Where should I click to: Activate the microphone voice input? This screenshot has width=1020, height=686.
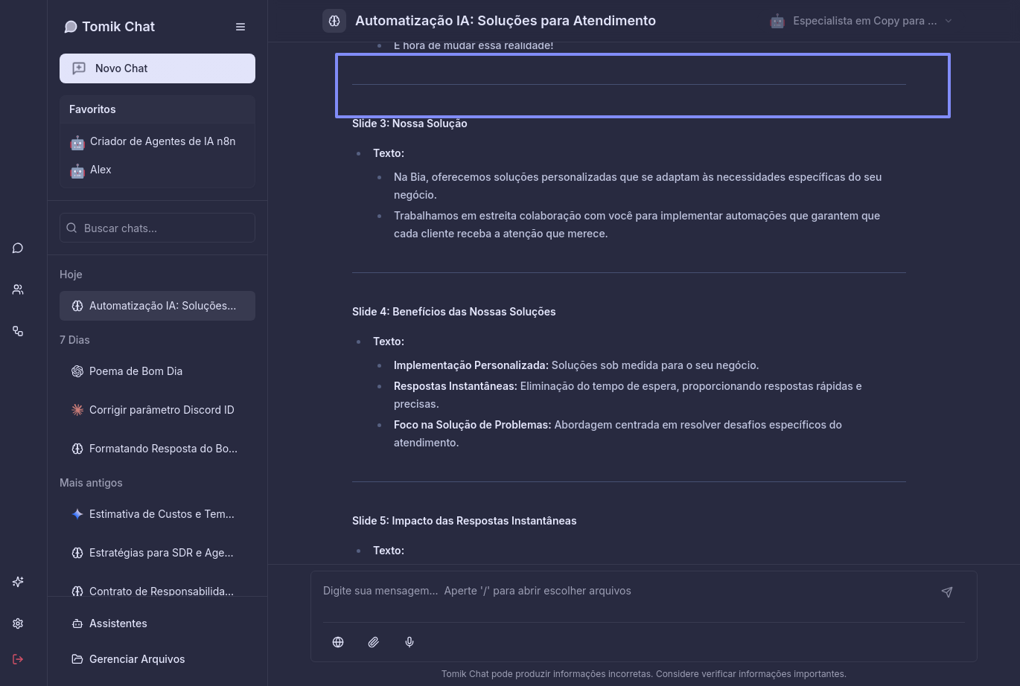(409, 642)
